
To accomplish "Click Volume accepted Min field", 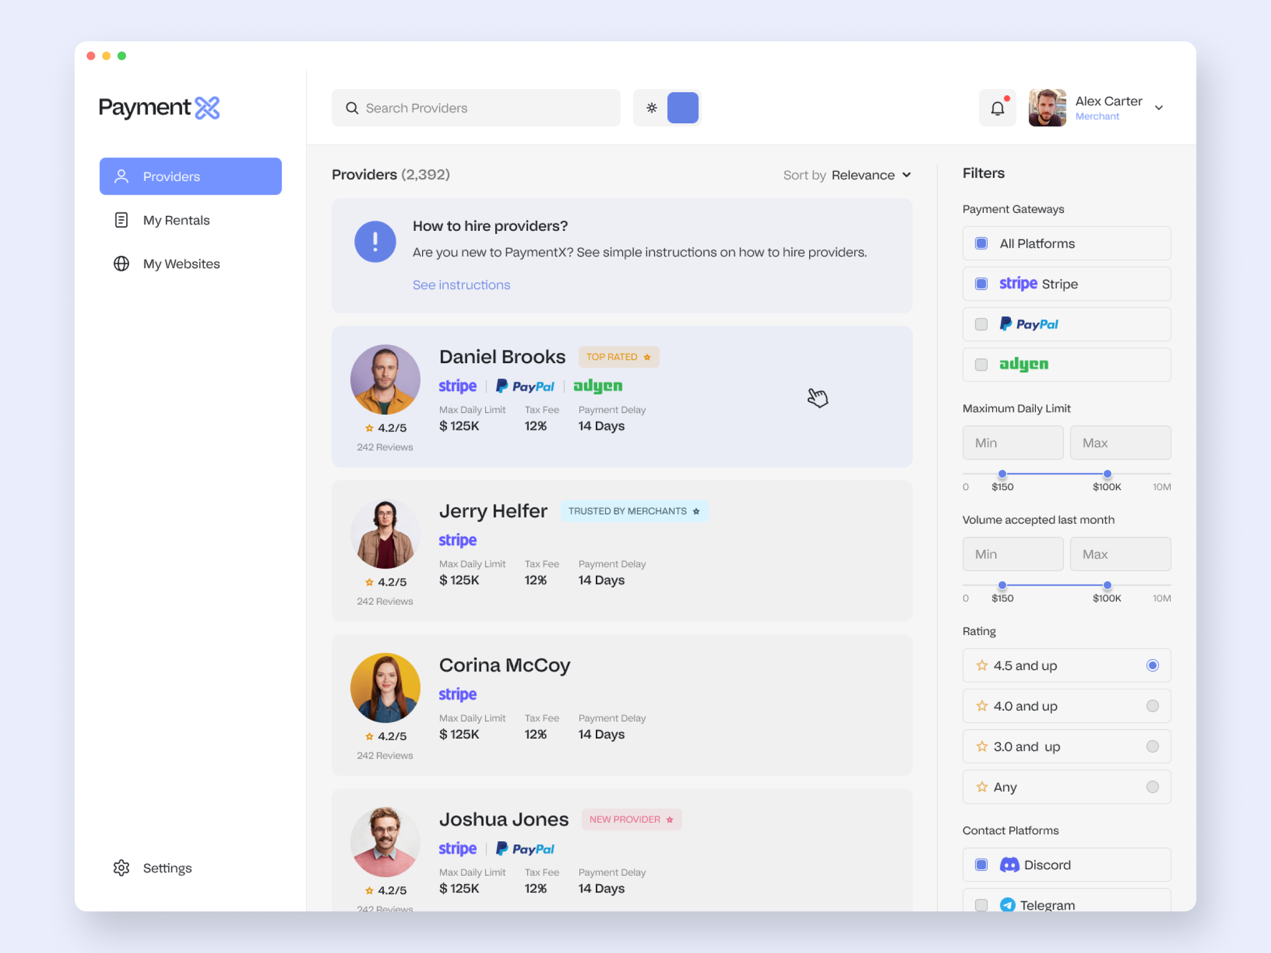I will [1013, 554].
